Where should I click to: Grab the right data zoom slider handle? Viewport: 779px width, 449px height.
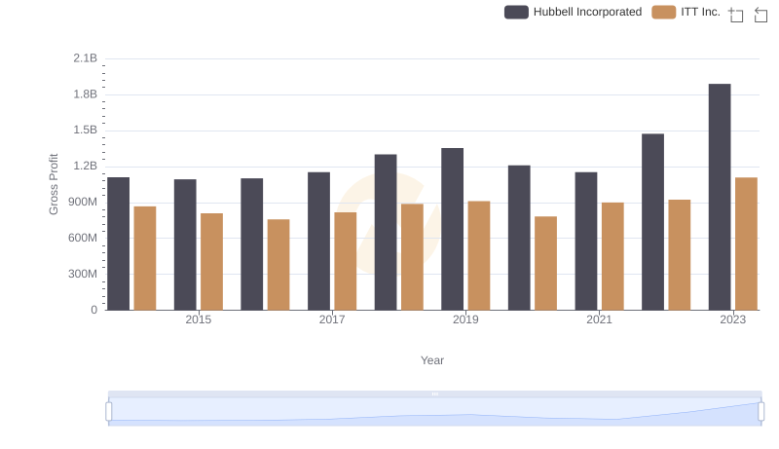pos(760,411)
